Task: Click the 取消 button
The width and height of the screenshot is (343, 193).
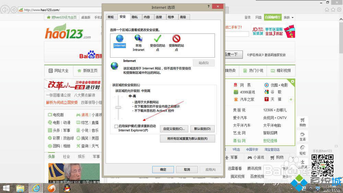Action: [x=187, y=170]
